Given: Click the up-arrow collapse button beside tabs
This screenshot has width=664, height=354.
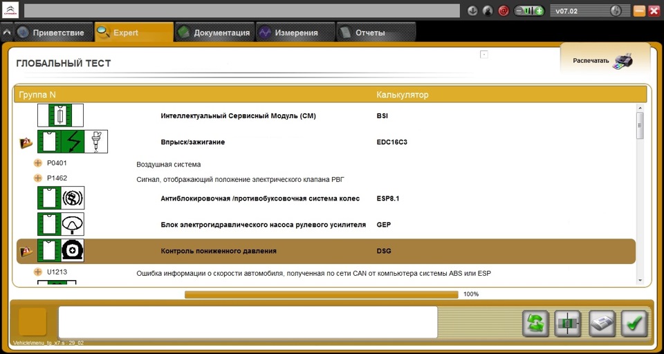Looking at the screenshot, I should [x=7, y=32].
